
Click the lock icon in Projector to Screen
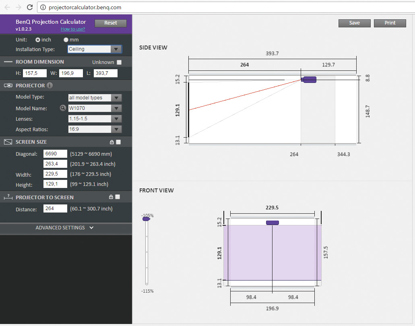[111, 197]
